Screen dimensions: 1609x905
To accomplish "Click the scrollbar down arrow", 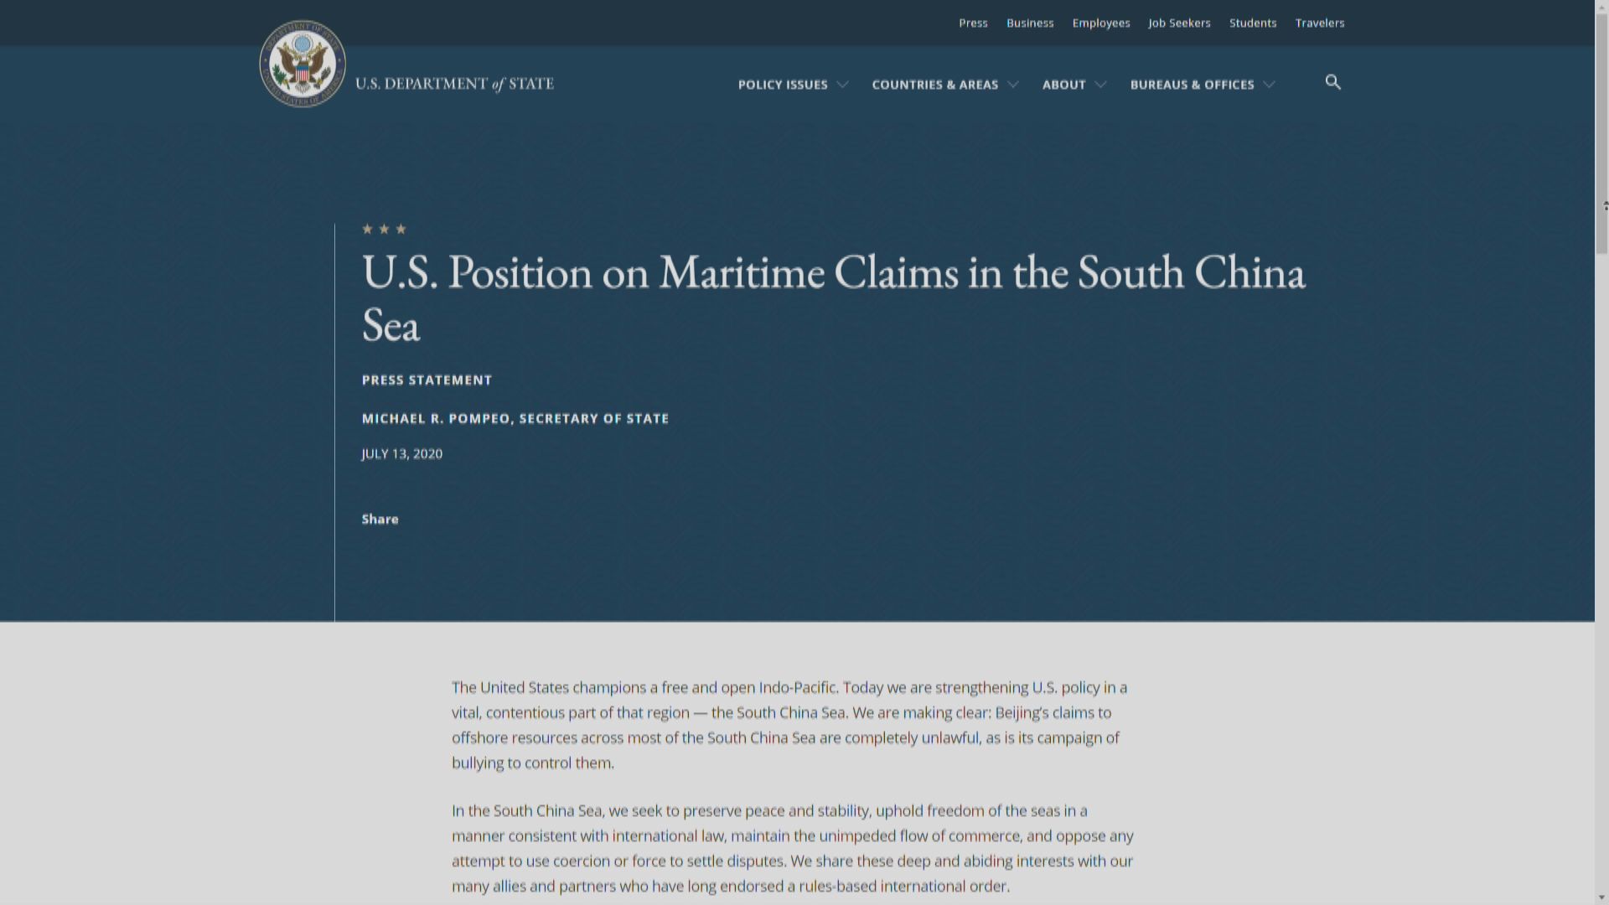I will (1601, 897).
